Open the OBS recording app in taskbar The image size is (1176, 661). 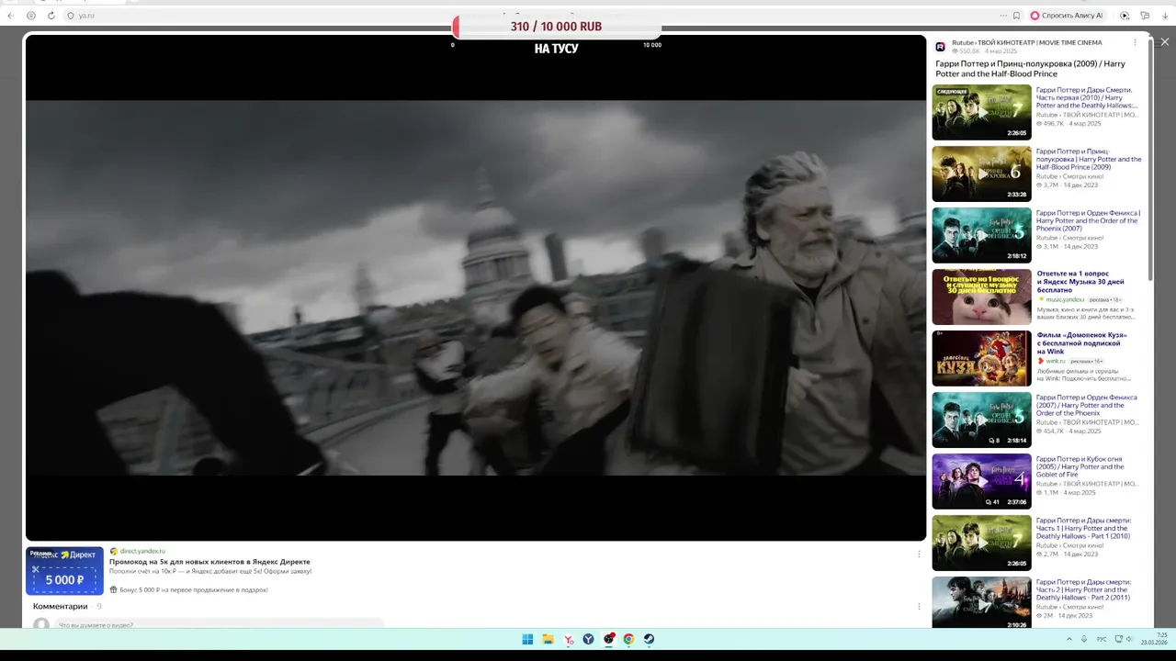[x=609, y=639]
